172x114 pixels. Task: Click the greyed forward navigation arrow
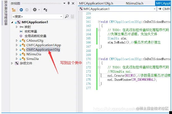coord(27,10)
